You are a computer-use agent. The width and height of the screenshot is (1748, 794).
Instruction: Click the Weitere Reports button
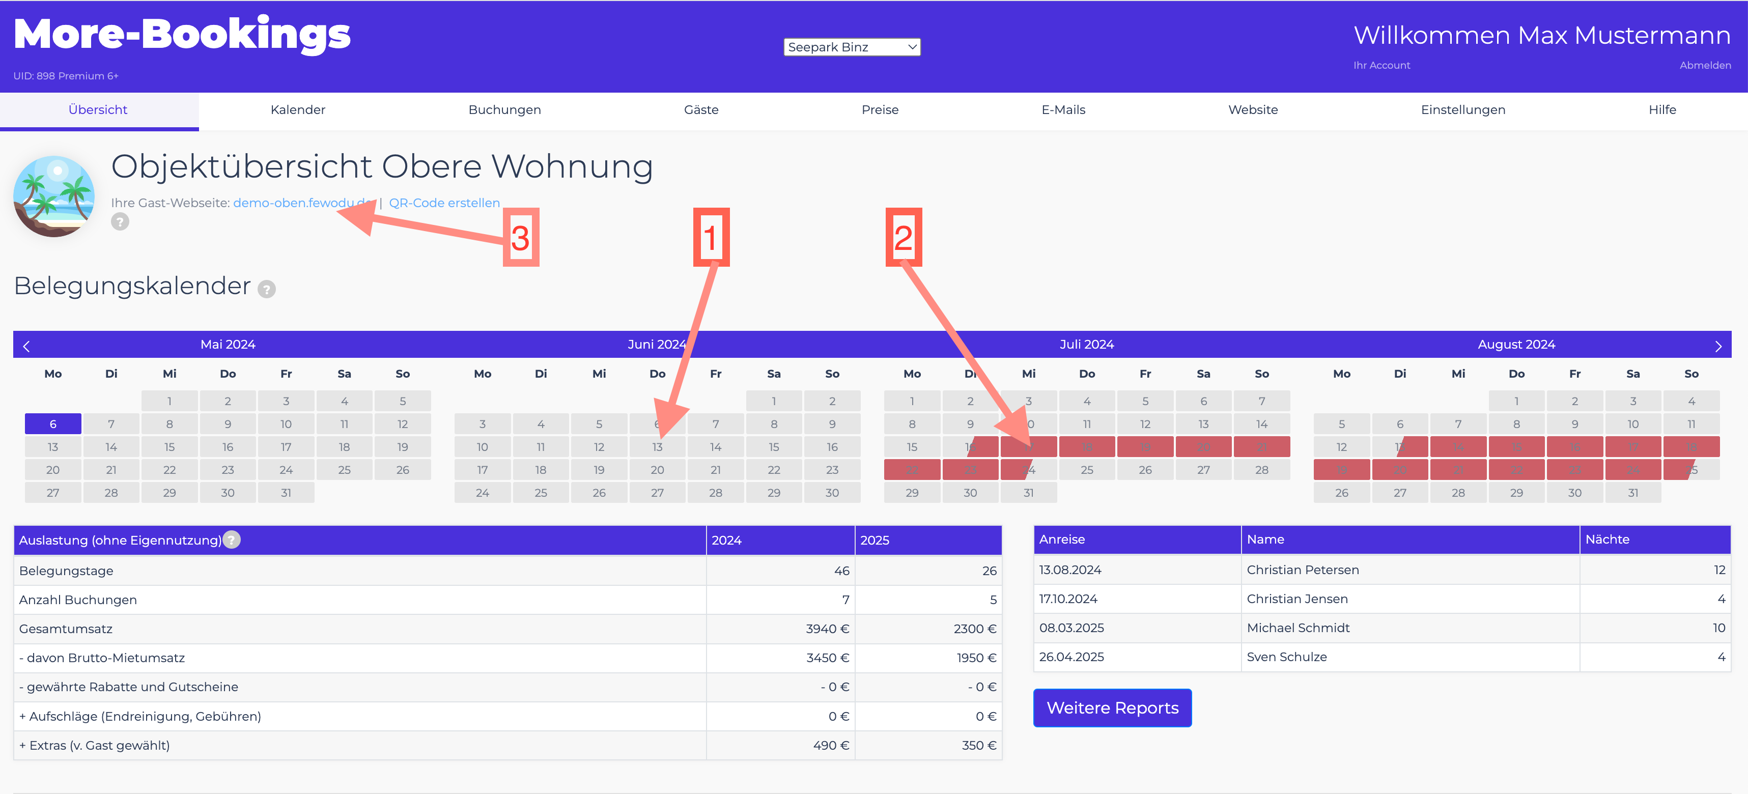1112,708
